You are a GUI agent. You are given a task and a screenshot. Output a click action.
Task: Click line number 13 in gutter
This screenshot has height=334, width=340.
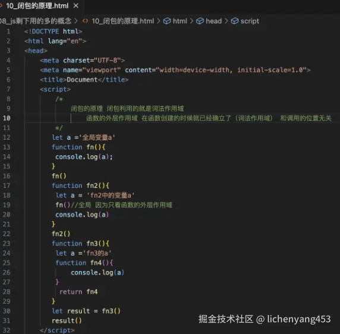(x=7, y=147)
